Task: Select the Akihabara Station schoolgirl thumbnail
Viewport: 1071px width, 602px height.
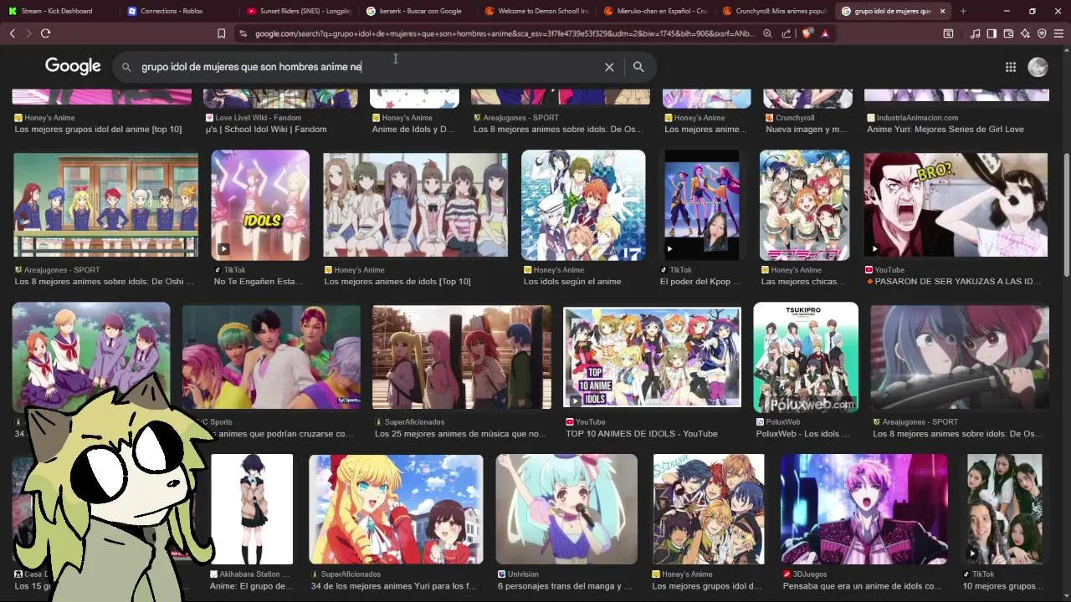Action: (x=252, y=509)
